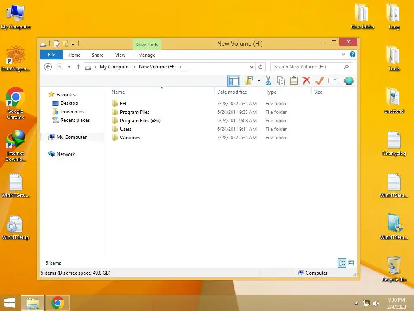Expand the arrow after New Volume (H:) breadcrumb
The image size is (414, 311).
(181, 67)
